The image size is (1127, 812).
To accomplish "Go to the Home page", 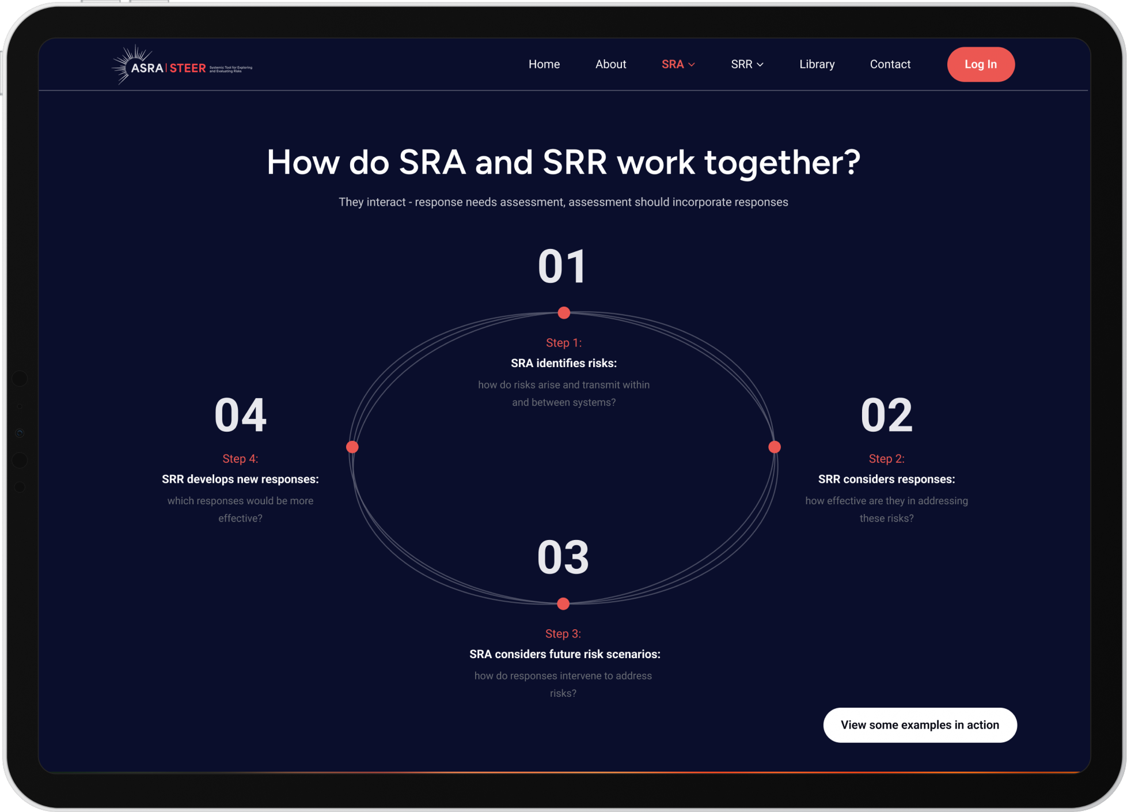I will (x=544, y=64).
